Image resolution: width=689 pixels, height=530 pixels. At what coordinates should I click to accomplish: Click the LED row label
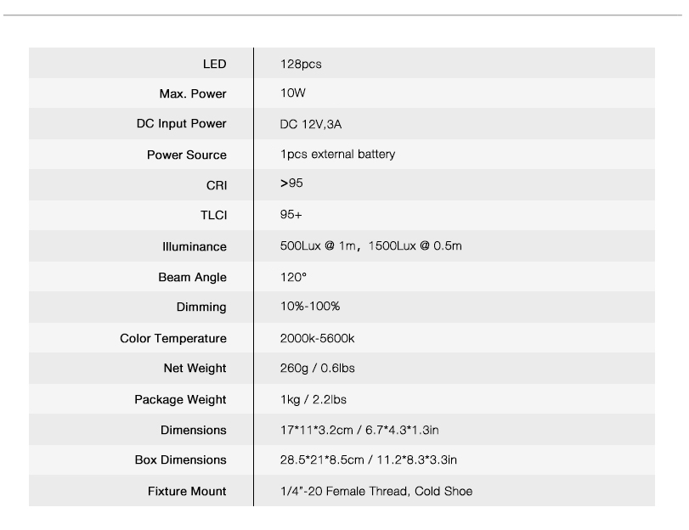(214, 65)
